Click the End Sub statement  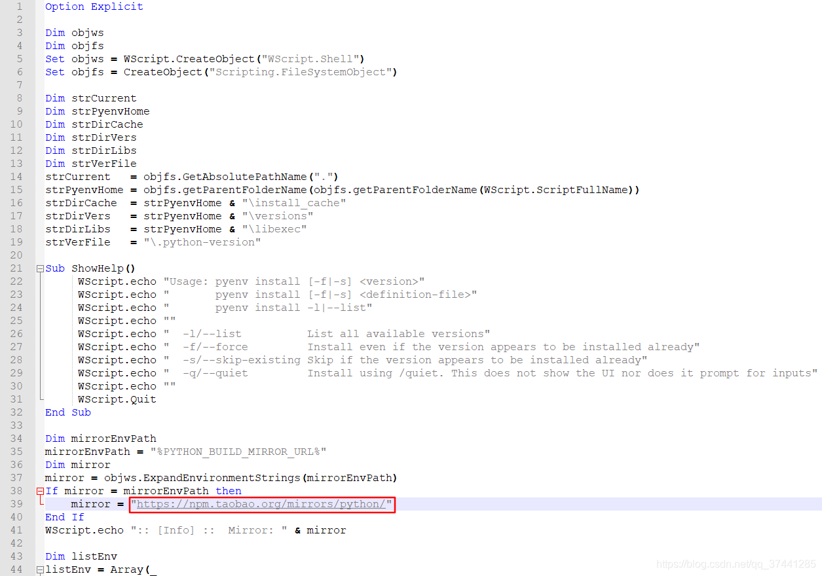click(x=67, y=412)
